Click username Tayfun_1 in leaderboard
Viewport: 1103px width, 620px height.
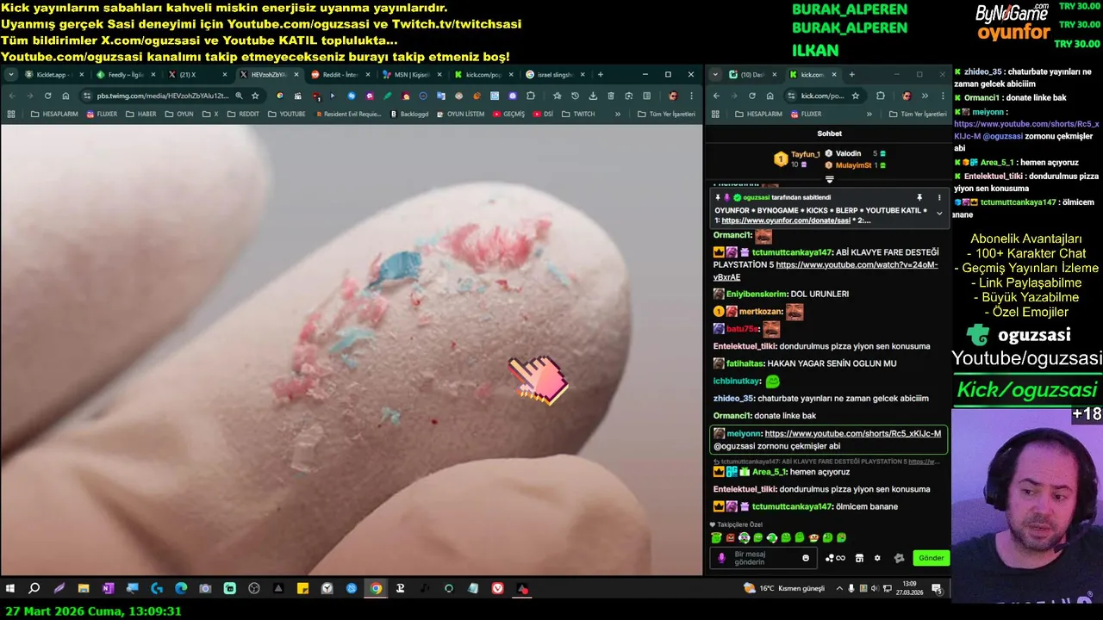pos(806,154)
